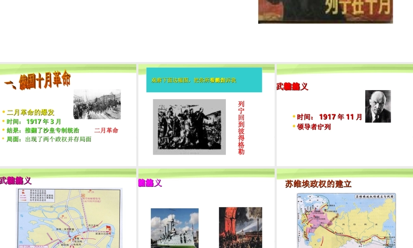The width and height of the screenshot is (413, 248).
Task: Select the line 结果：推翻了沙皇专制统治
Action: [43, 131]
